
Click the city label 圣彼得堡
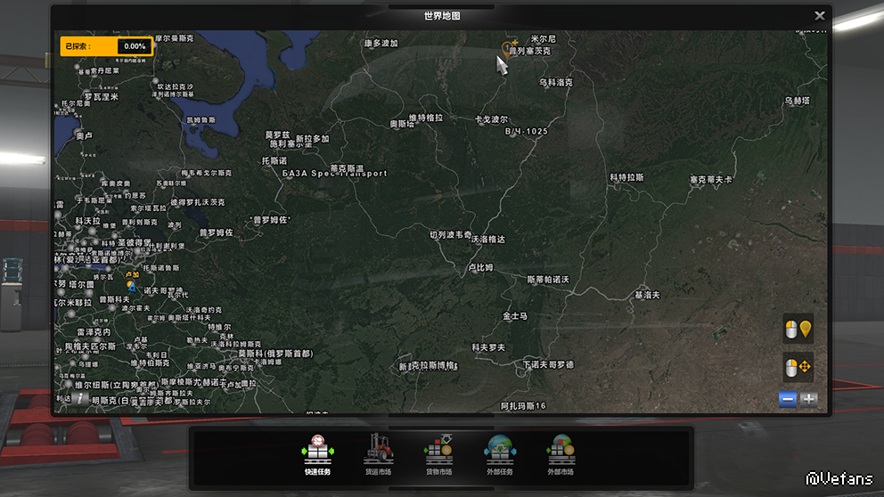135,242
